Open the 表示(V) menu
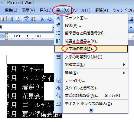 28,10
